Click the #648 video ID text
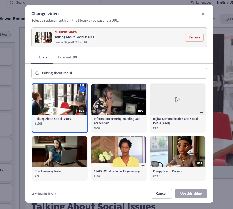The height and width of the screenshot is (209, 233). pos(97,128)
